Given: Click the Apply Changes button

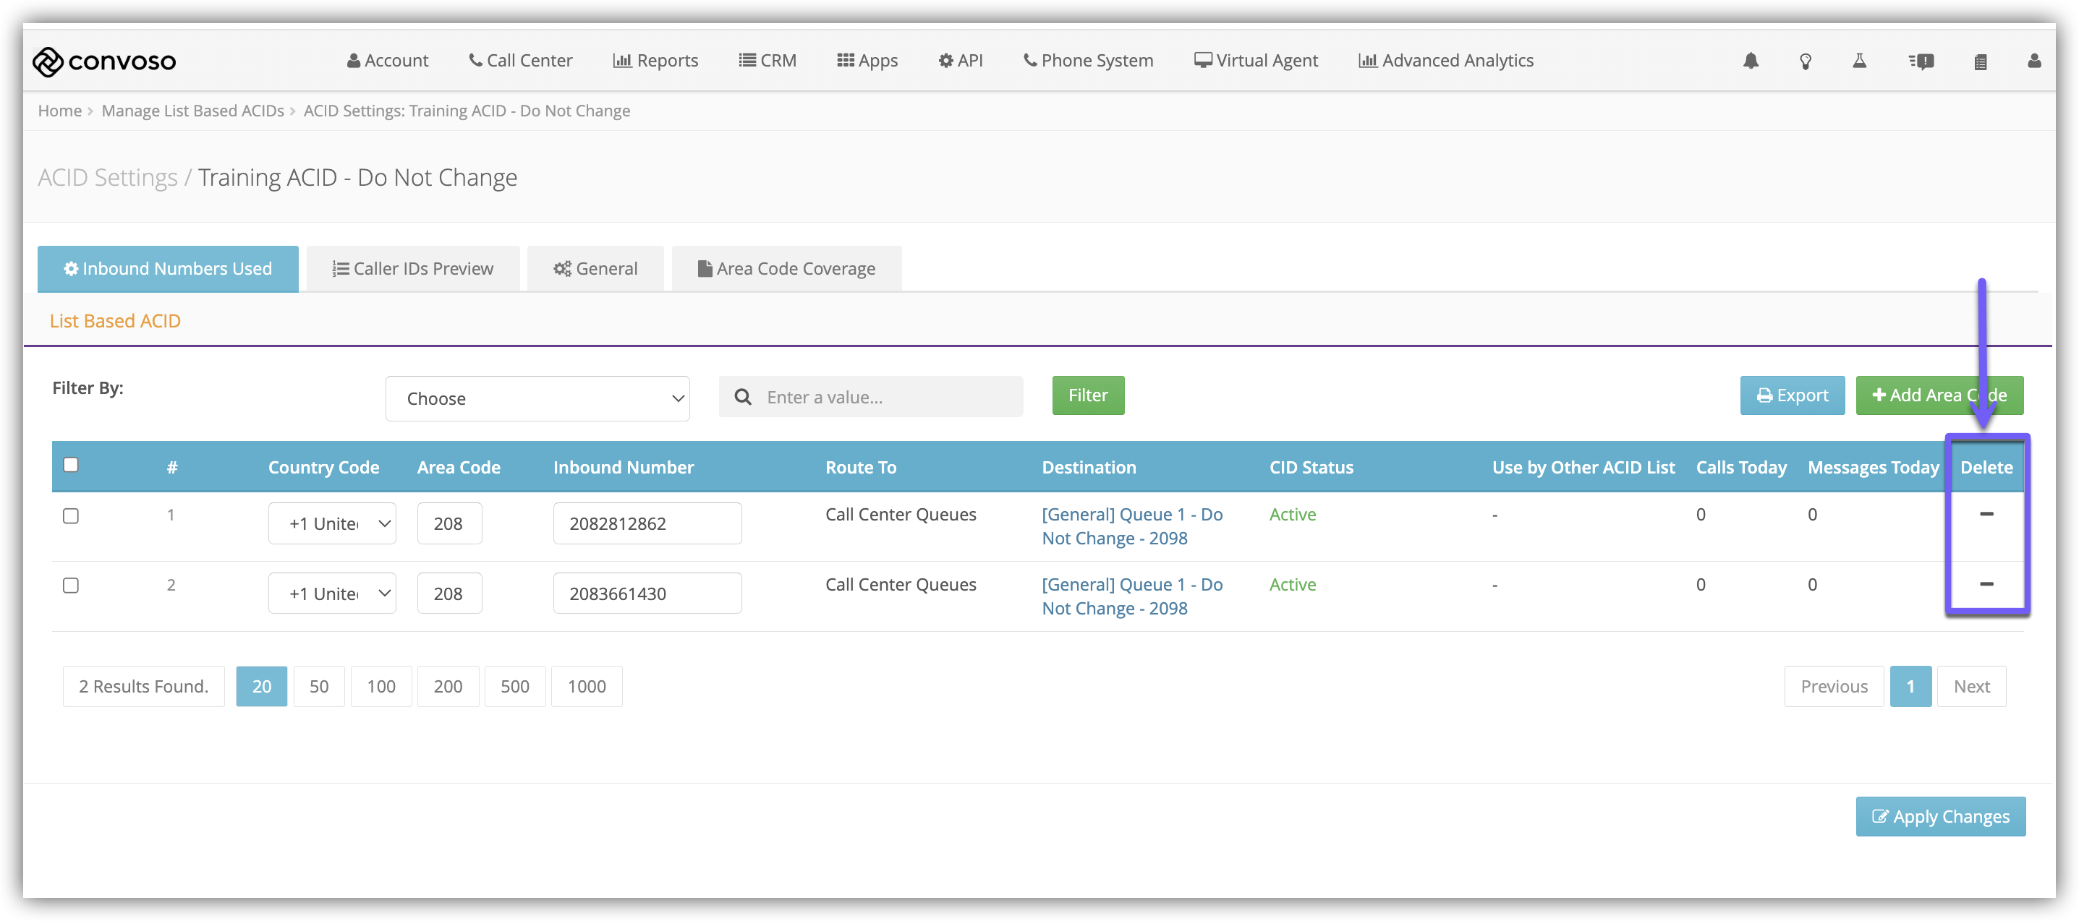Looking at the screenshot, I should pos(1940,816).
